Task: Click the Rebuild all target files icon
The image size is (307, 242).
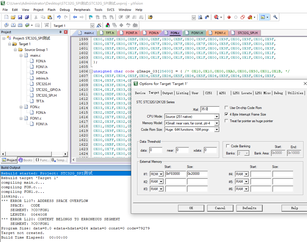Action: point(20,25)
